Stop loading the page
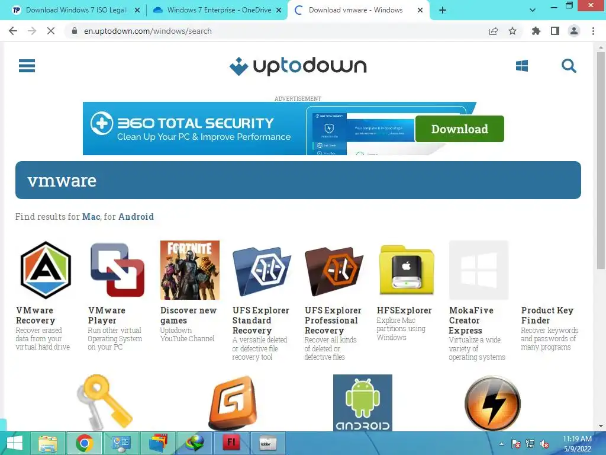Screen dimensions: 606x455 [x=51, y=31]
